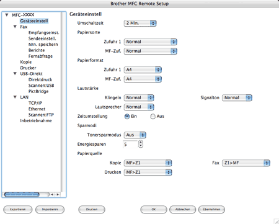
Task: Open the Signalton volume dropdown
Action: click(237, 97)
